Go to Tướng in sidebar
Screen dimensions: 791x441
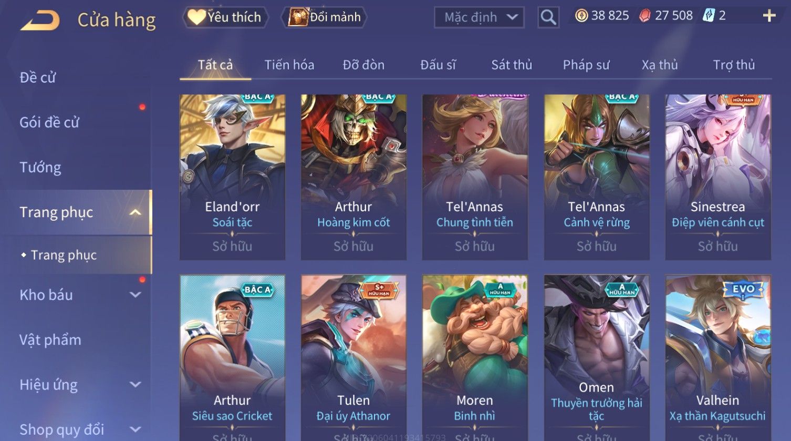[40, 168]
